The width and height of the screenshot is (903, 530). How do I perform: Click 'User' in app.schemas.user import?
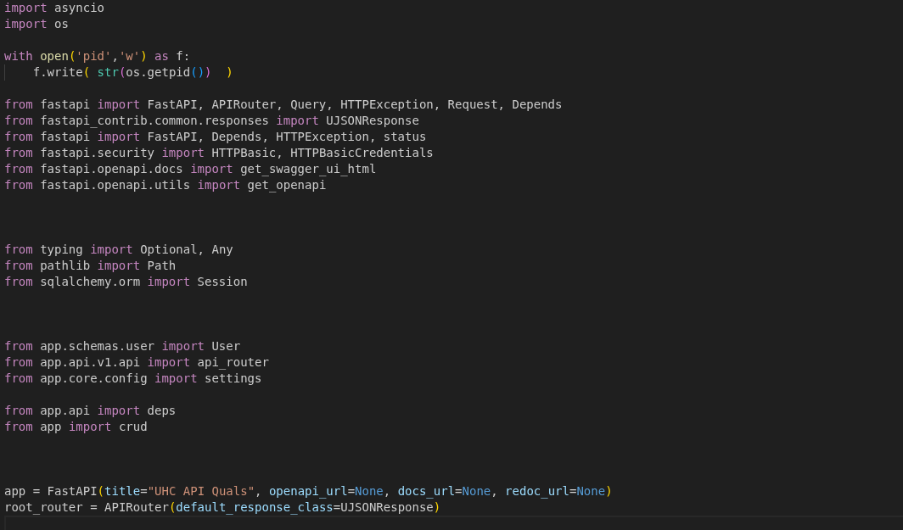[x=226, y=347]
